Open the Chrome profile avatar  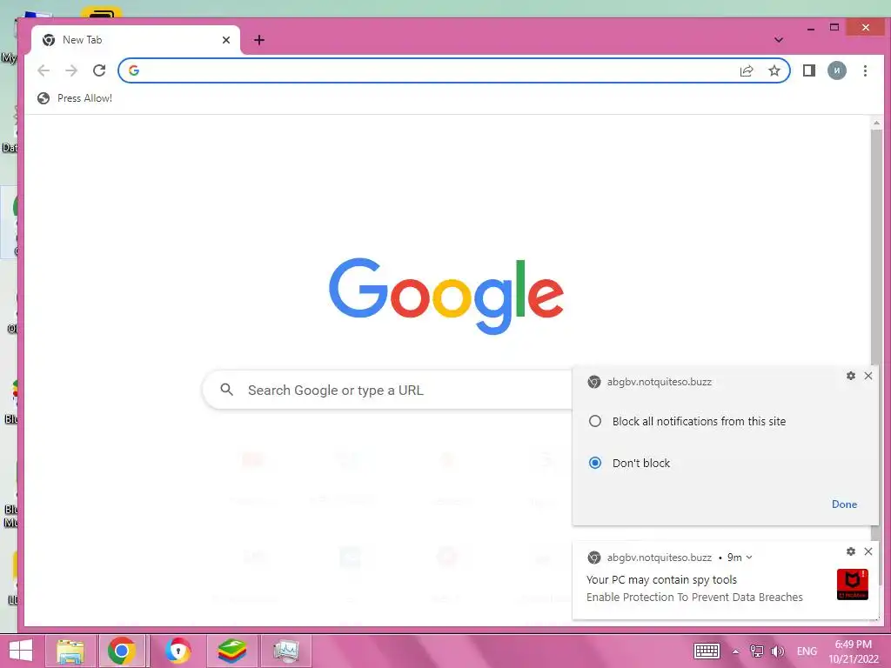click(836, 70)
